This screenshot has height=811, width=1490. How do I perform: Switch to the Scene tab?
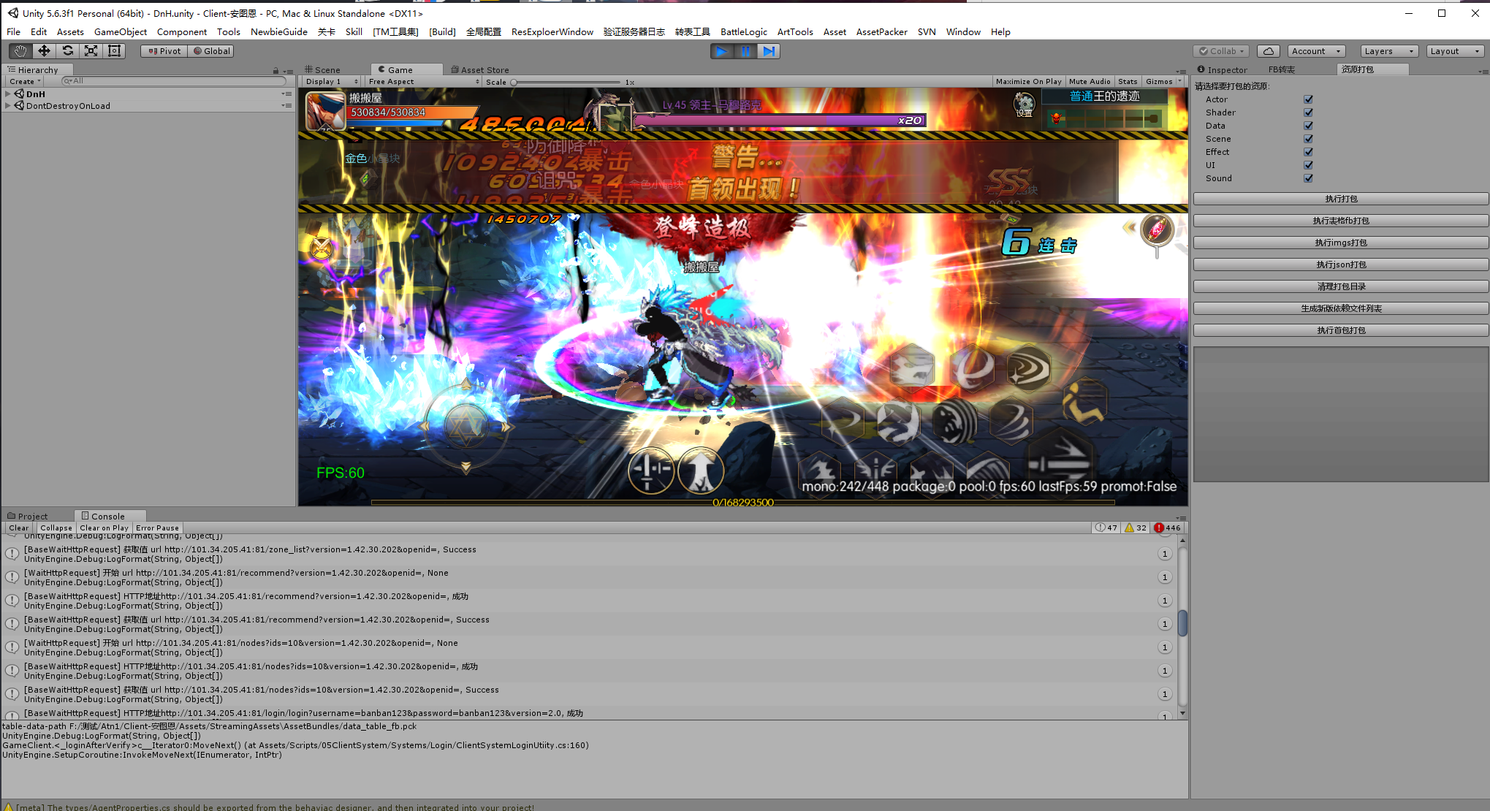point(323,70)
